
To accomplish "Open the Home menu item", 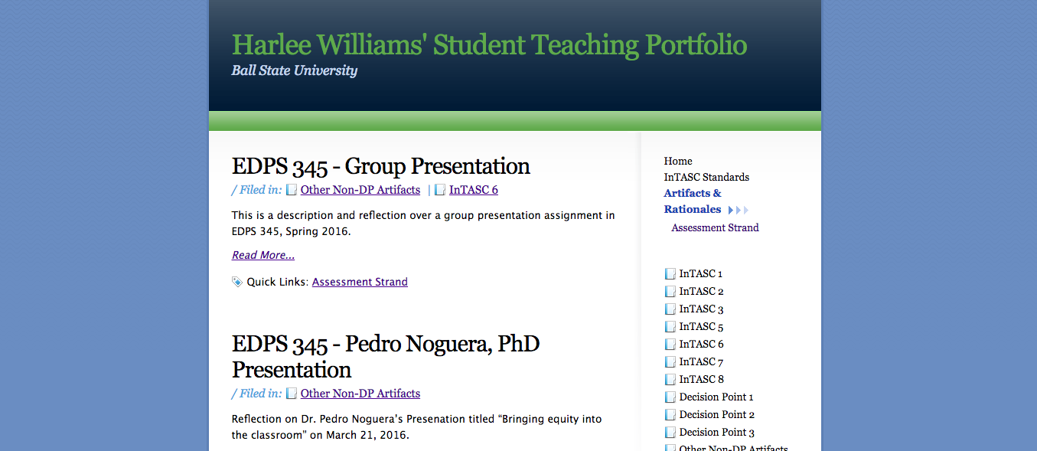I will [x=678, y=161].
